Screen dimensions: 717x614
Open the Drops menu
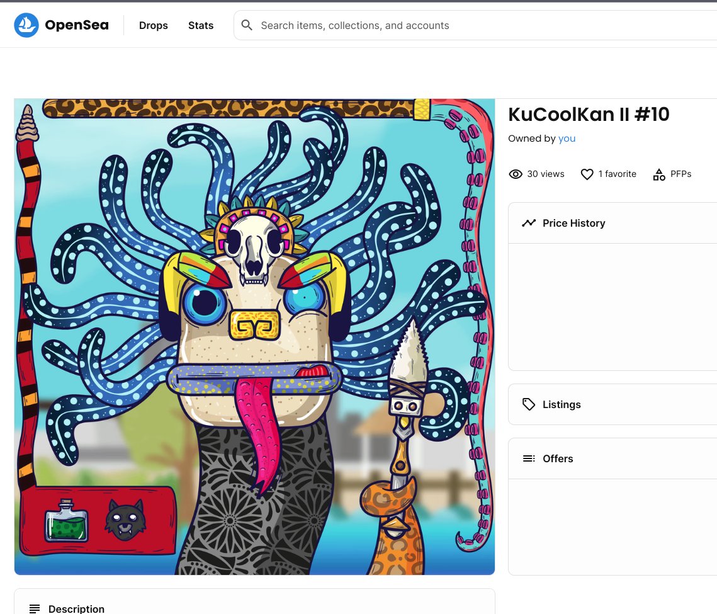[153, 25]
